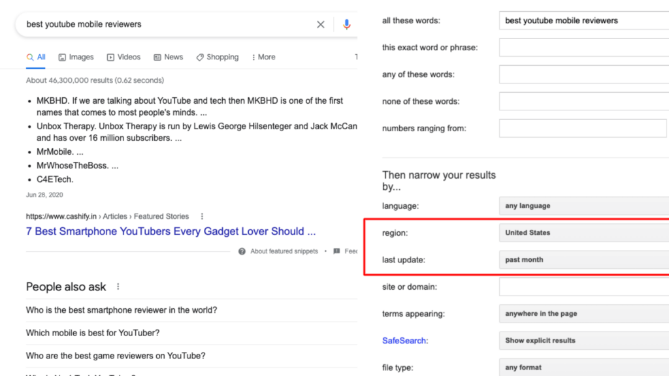
Task: Click the 'site or domain' field
Action: coord(584,287)
